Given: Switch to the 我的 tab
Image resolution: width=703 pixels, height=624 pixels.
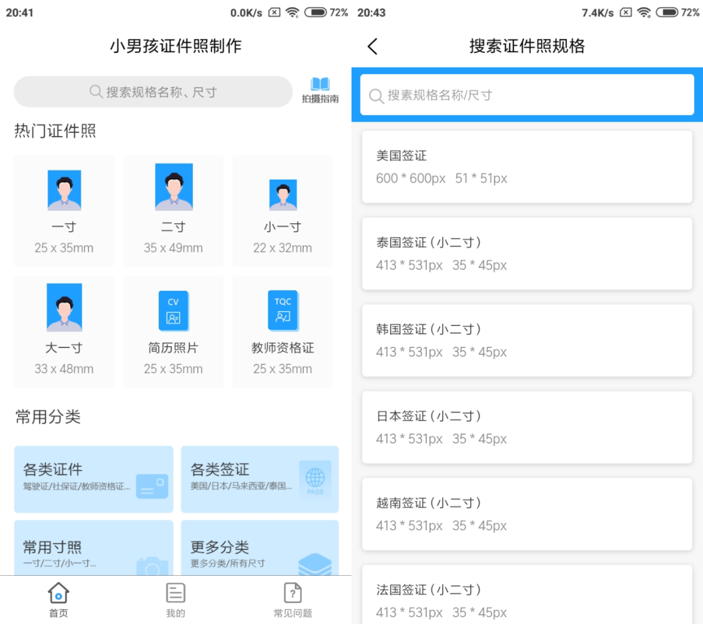Looking at the screenshot, I should 175,600.
